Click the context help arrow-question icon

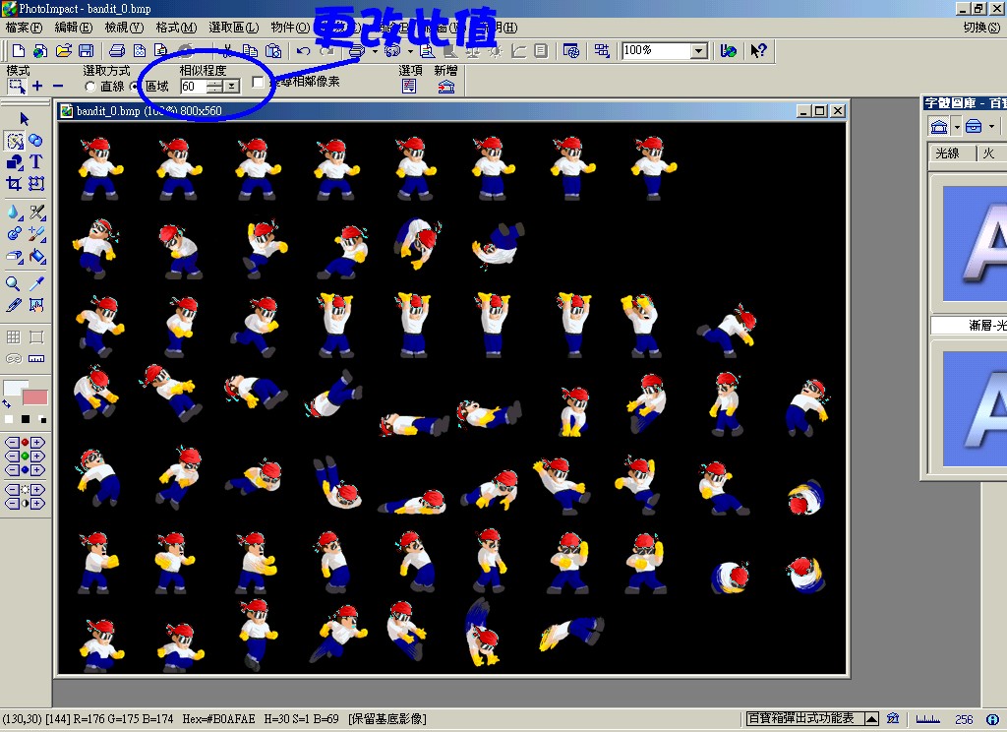[758, 51]
